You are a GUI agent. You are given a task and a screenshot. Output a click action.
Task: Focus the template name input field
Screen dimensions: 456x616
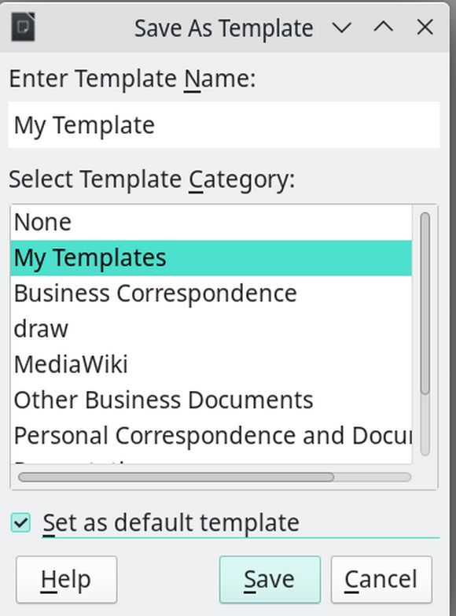coord(224,125)
